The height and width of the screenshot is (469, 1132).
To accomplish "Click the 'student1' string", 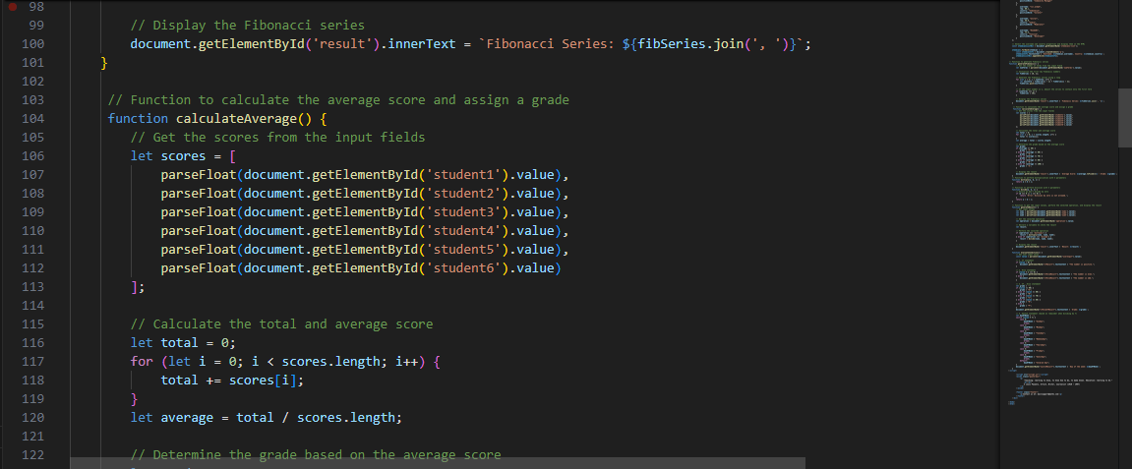I will point(463,175).
